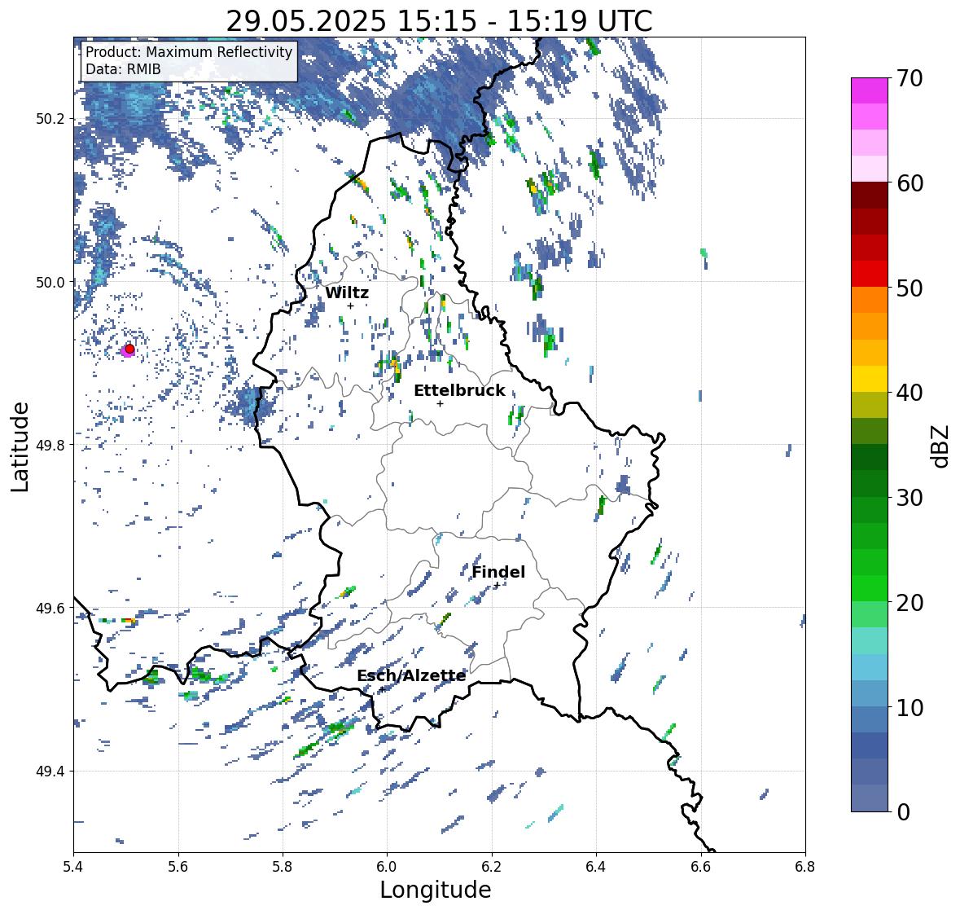This screenshot has height=910, width=960.
Task: Pick the yellow colorbar segment above 40
Action: (870, 379)
